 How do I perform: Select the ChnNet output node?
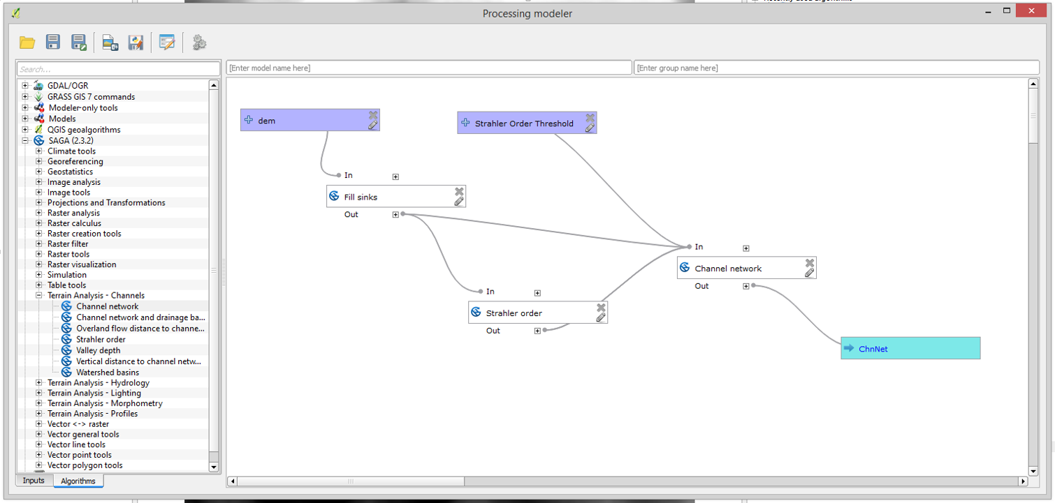point(910,348)
